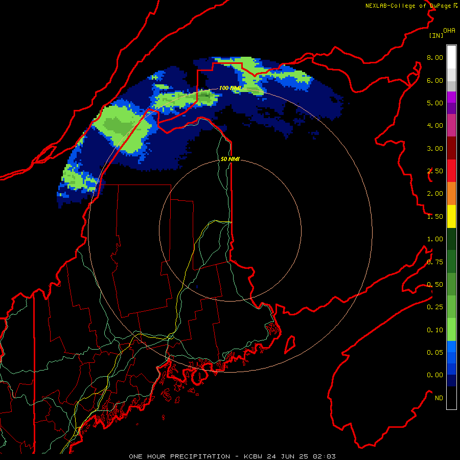This screenshot has width=460, height=460.
Task: Click the 2.50 legend value
Action: tap(435, 171)
